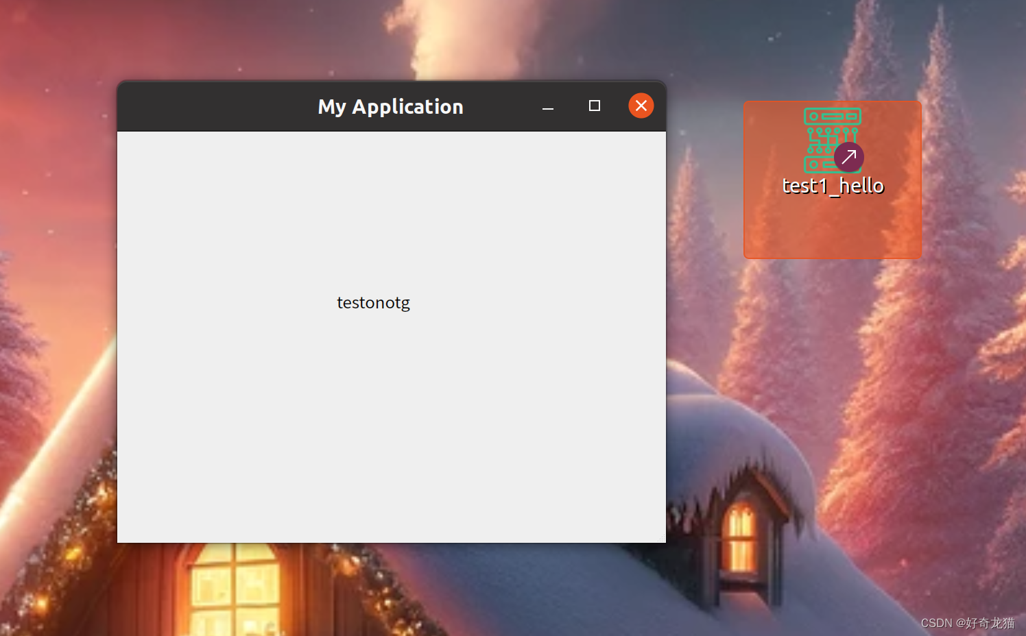Viewport: 1026px width, 636px height.
Task: Close the My Application window
Action: coord(641,106)
